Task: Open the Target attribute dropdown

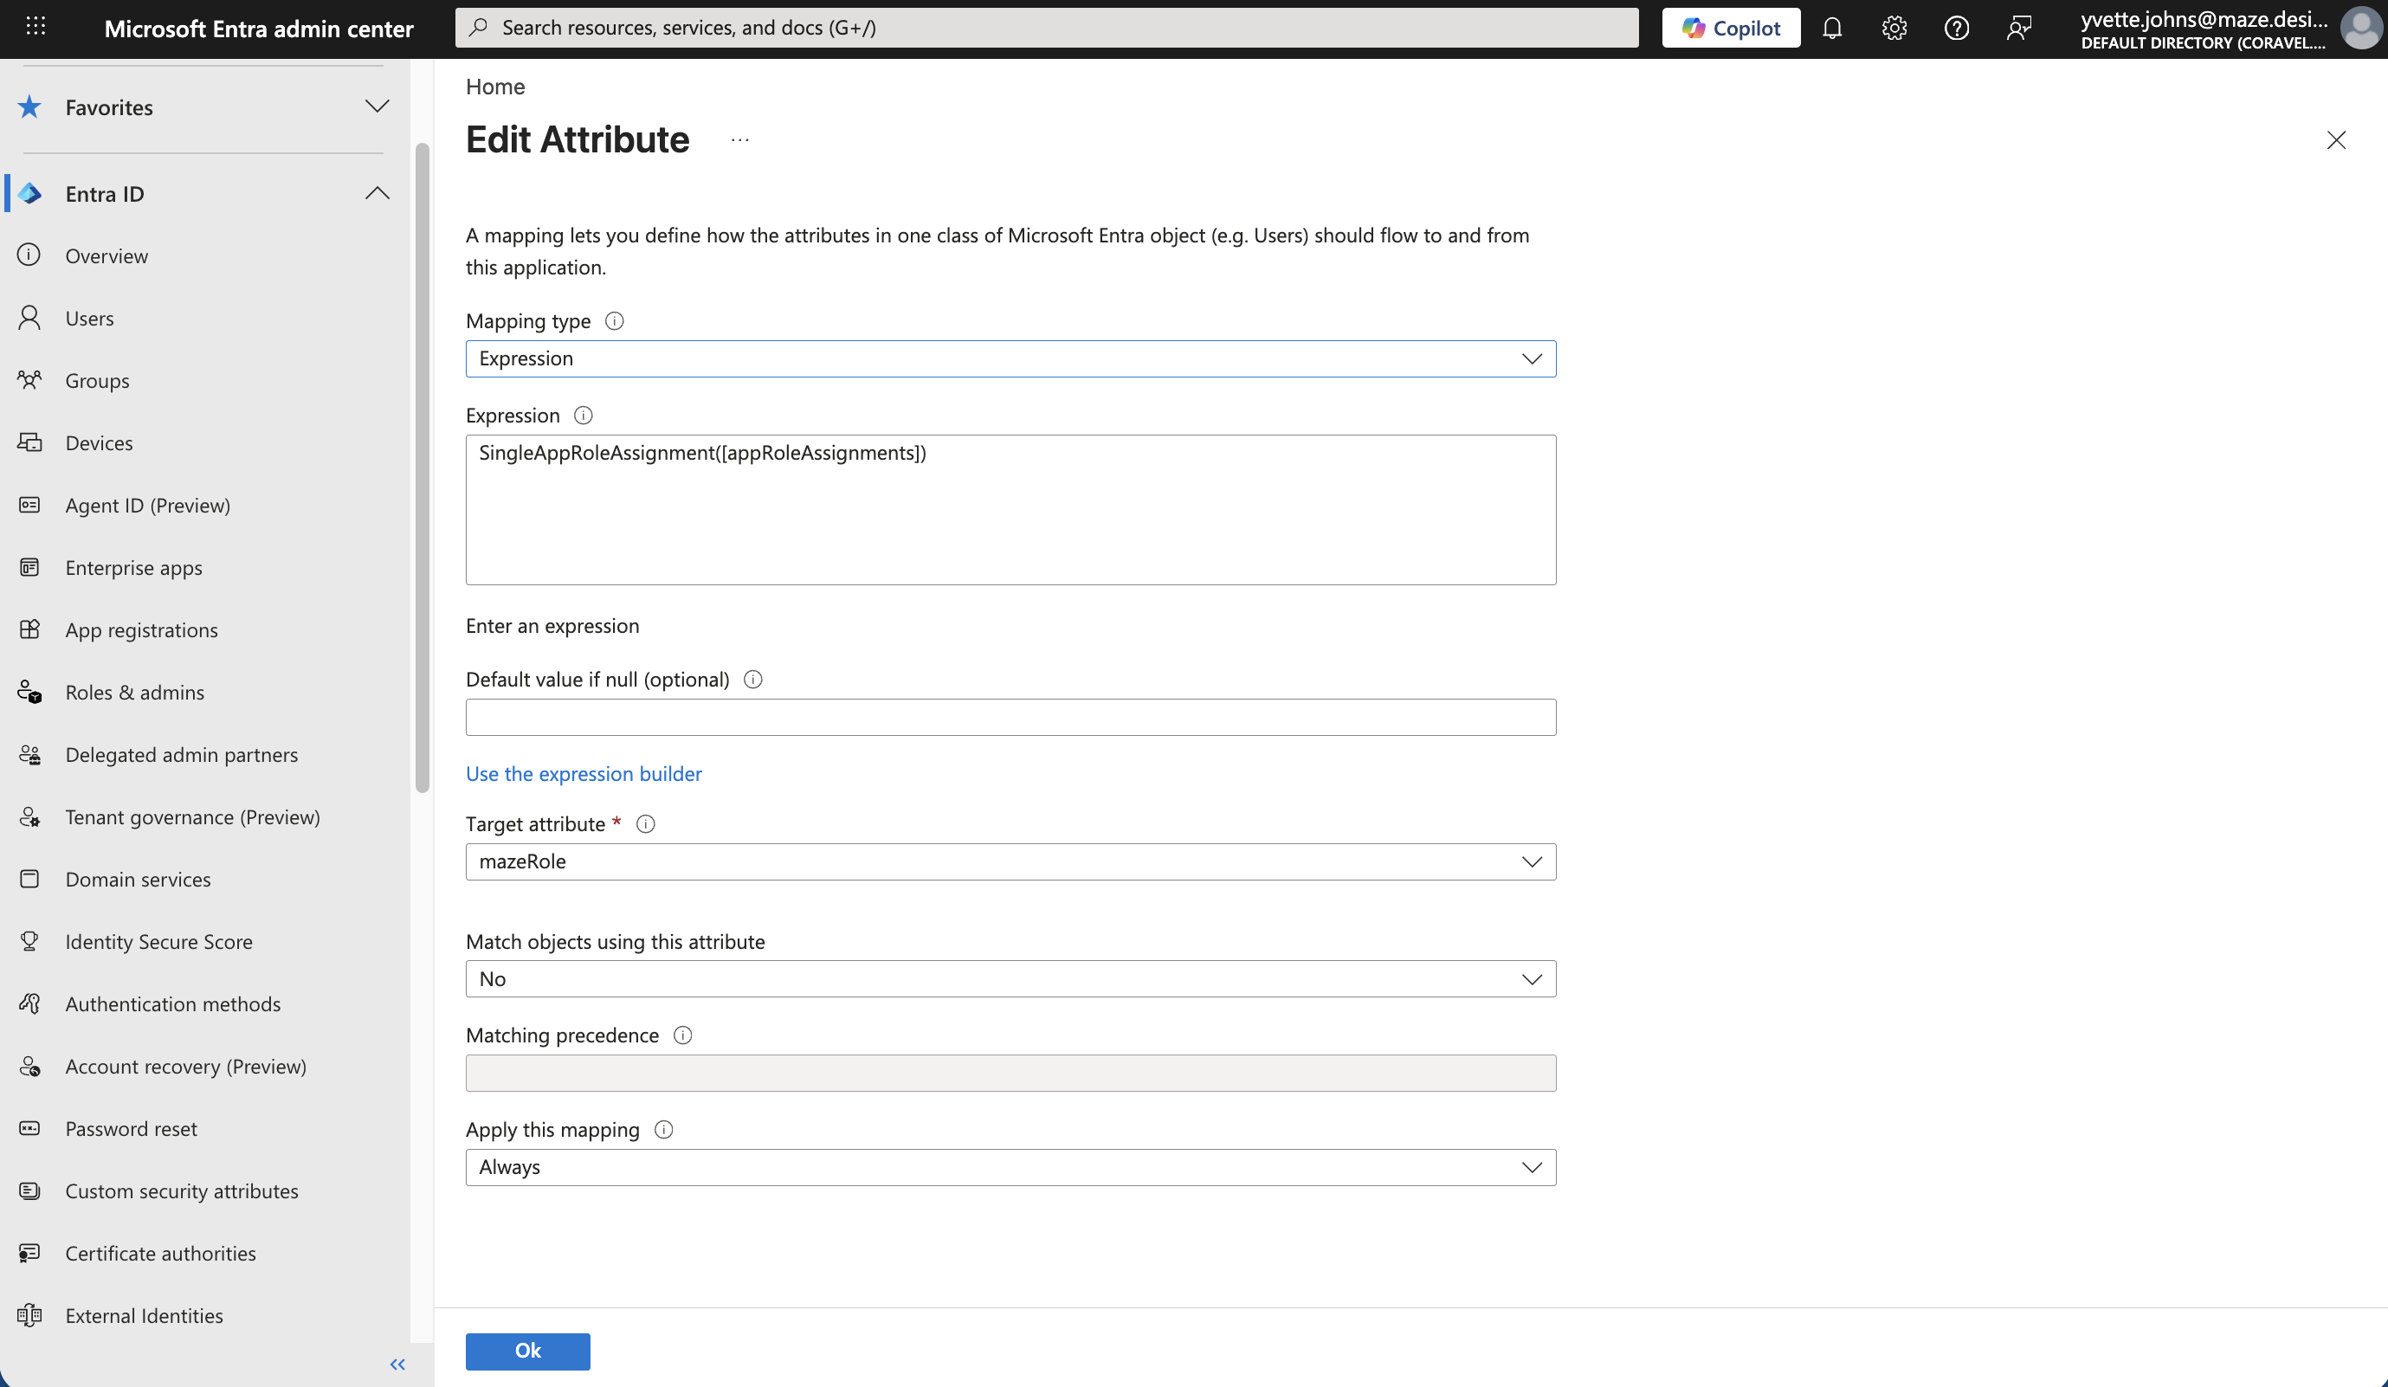Action: point(1010,862)
